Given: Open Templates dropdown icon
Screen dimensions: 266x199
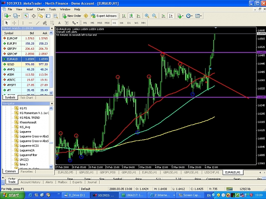Looking at the screenshot, I should (198, 16).
